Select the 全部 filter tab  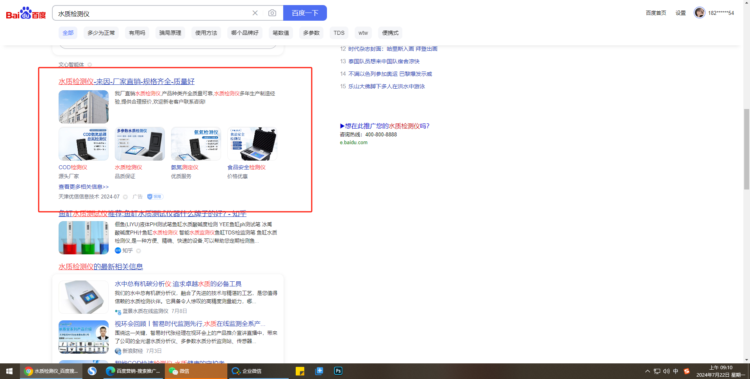click(68, 33)
